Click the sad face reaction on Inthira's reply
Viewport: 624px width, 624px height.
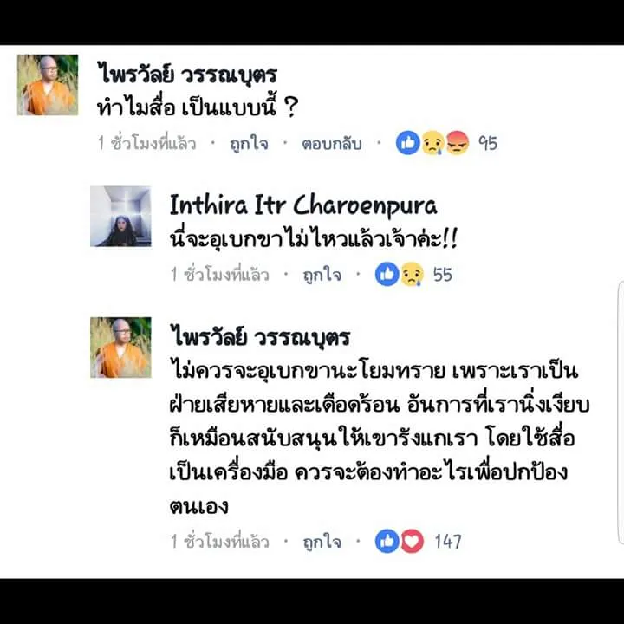412,274
